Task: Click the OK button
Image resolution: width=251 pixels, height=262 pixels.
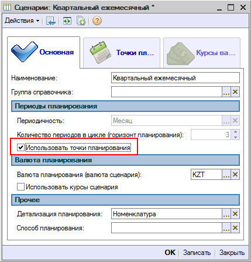Action: (x=170, y=253)
